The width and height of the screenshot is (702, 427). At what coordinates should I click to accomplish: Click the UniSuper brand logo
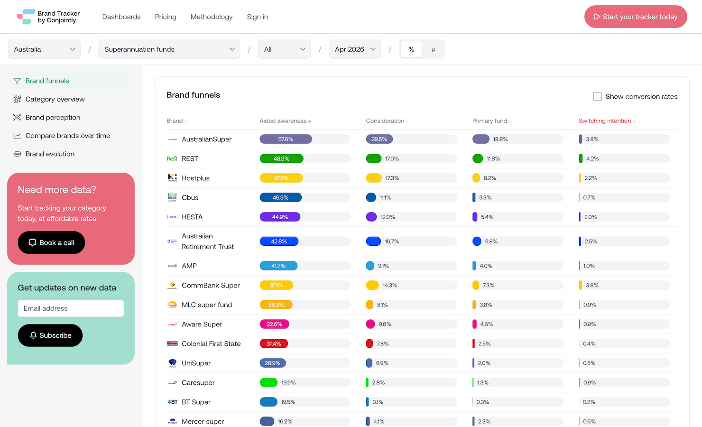pos(172,363)
